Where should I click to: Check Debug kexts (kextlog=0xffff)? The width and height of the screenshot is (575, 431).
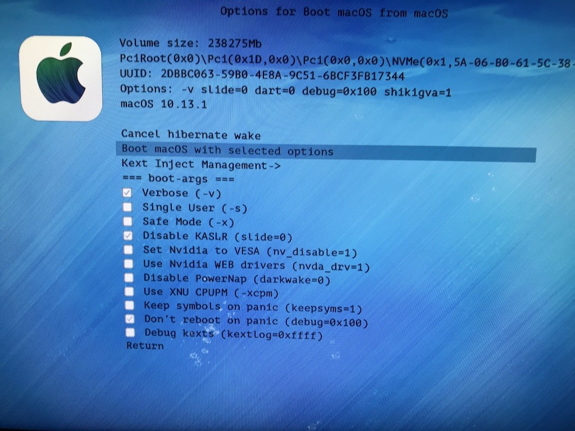click(x=130, y=332)
